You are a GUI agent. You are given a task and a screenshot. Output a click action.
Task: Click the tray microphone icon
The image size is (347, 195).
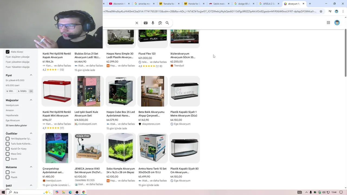[311, 192]
